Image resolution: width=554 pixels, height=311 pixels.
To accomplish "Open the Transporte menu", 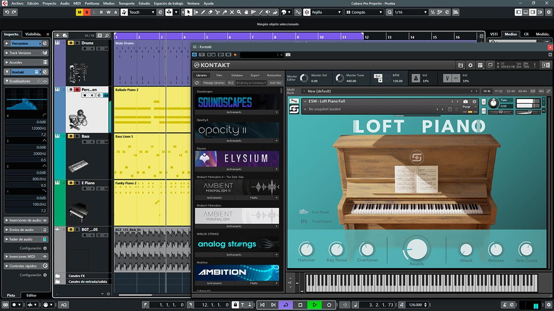I will [126, 3].
